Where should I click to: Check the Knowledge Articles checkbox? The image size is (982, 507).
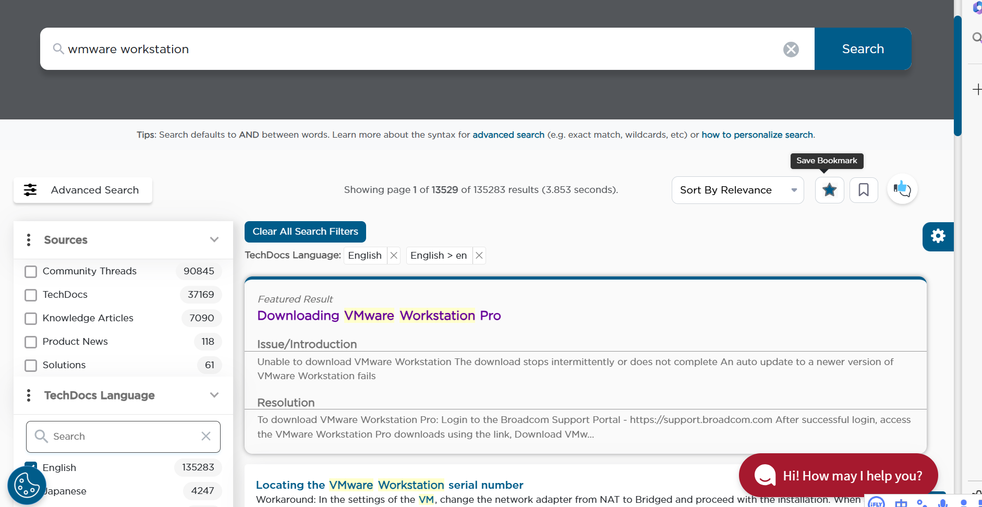click(31, 318)
